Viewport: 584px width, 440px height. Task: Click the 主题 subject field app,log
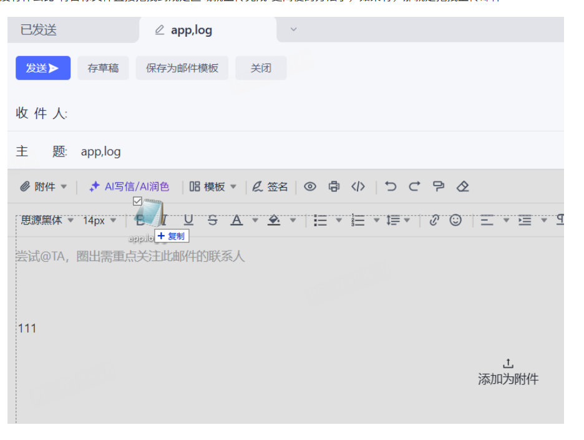coord(286,151)
